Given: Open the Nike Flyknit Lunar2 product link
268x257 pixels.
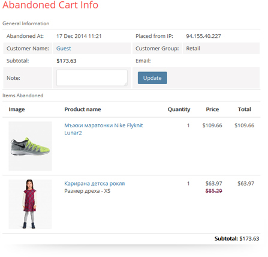Looking at the screenshot, I should (x=104, y=129).
